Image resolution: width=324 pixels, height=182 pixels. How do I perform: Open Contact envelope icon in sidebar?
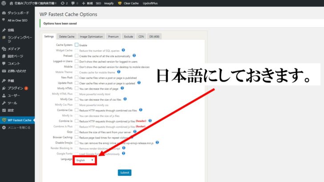click(x=4, y=71)
